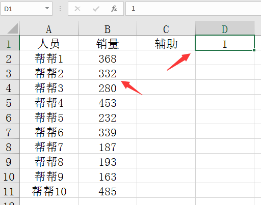
Task: Select row 8 header
Action: 10,146
